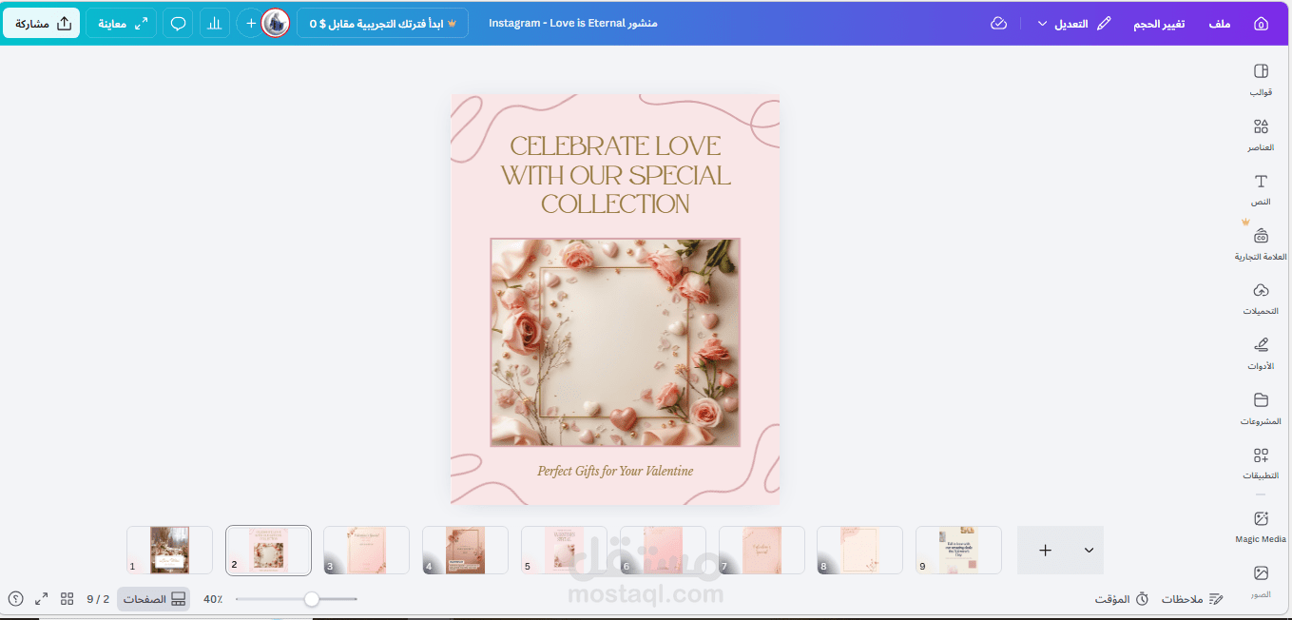1292x620 pixels.
Task: Open ملاحظات (Notes) panel
Action: click(1192, 599)
